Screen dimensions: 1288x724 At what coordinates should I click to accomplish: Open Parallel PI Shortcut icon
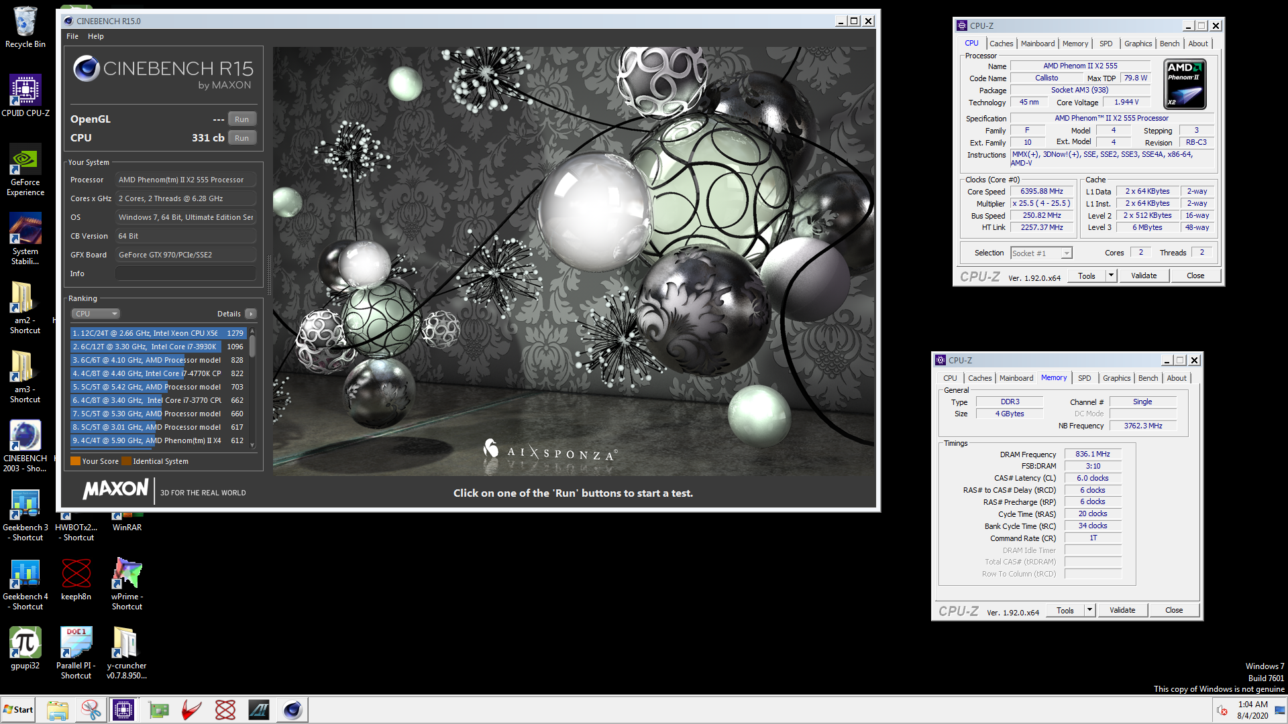(x=76, y=653)
